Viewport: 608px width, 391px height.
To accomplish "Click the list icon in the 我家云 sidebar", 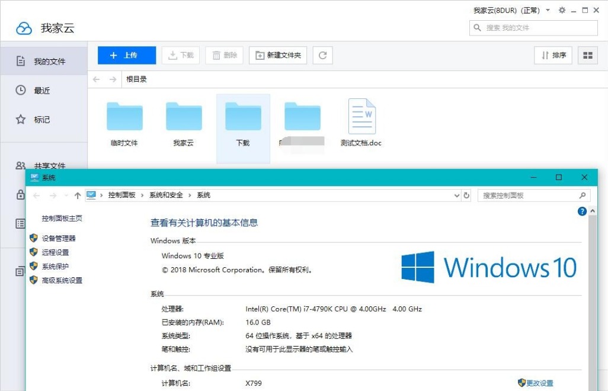I will point(20,223).
